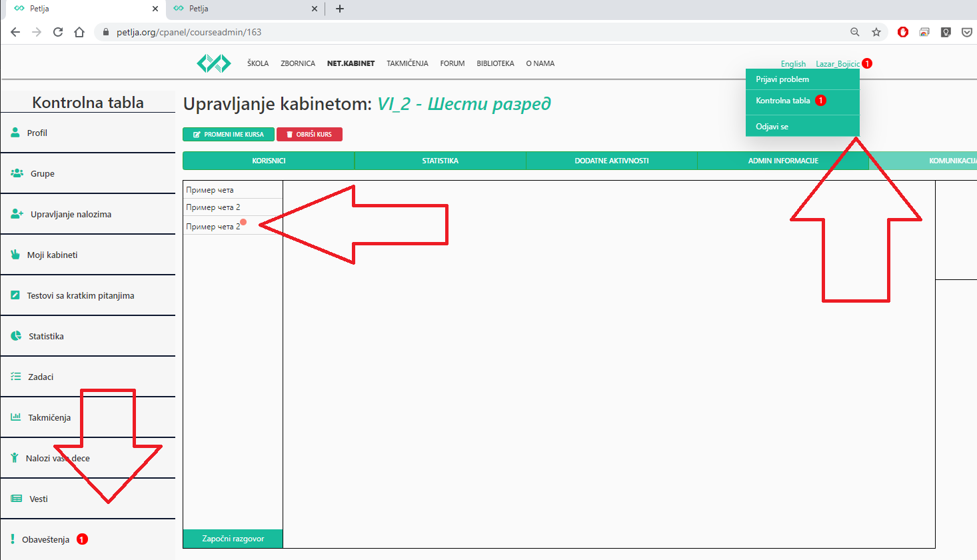Viewport: 977px width, 560px height.
Task: Open browser home page icon
Action: click(x=79, y=32)
